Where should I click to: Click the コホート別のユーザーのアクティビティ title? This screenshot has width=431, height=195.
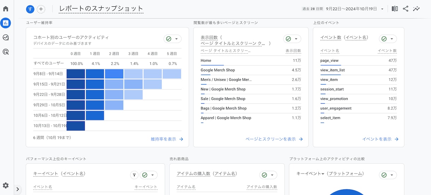[71, 37]
